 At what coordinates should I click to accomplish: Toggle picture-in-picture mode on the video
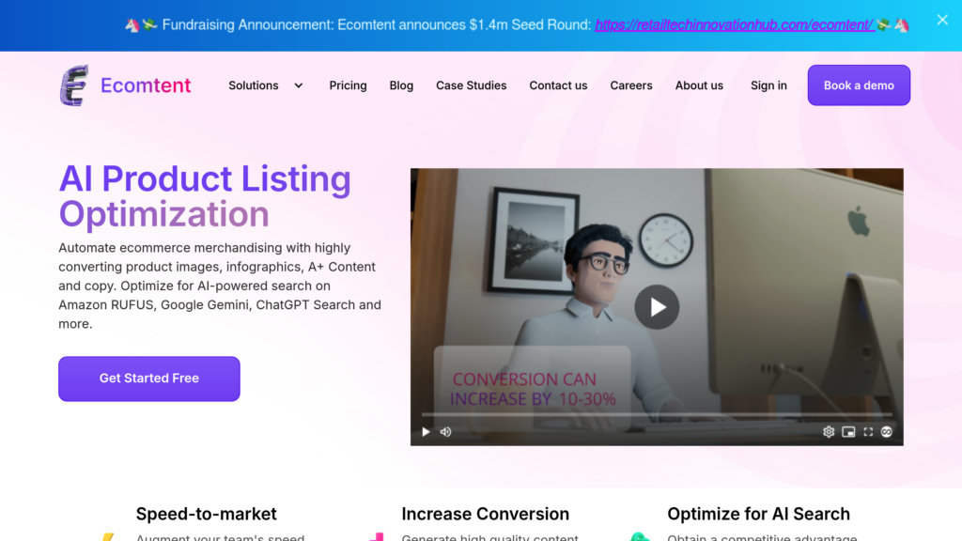click(848, 432)
